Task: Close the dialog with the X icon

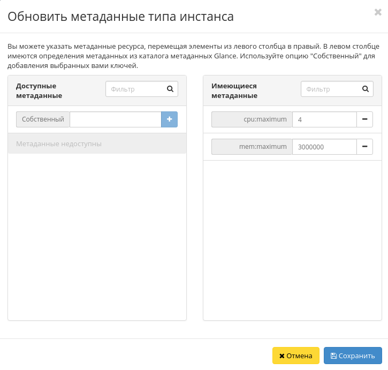Action: tap(378, 12)
